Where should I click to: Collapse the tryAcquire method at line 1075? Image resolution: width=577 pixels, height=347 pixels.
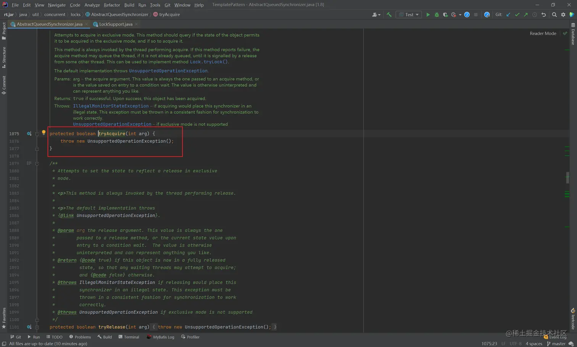tap(37, 134)
